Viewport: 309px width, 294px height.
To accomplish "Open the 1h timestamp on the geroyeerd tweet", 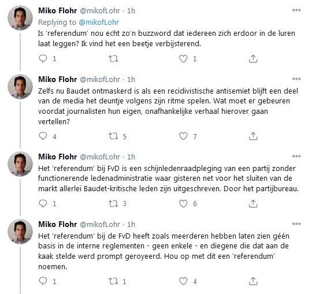I will [131, 225].
